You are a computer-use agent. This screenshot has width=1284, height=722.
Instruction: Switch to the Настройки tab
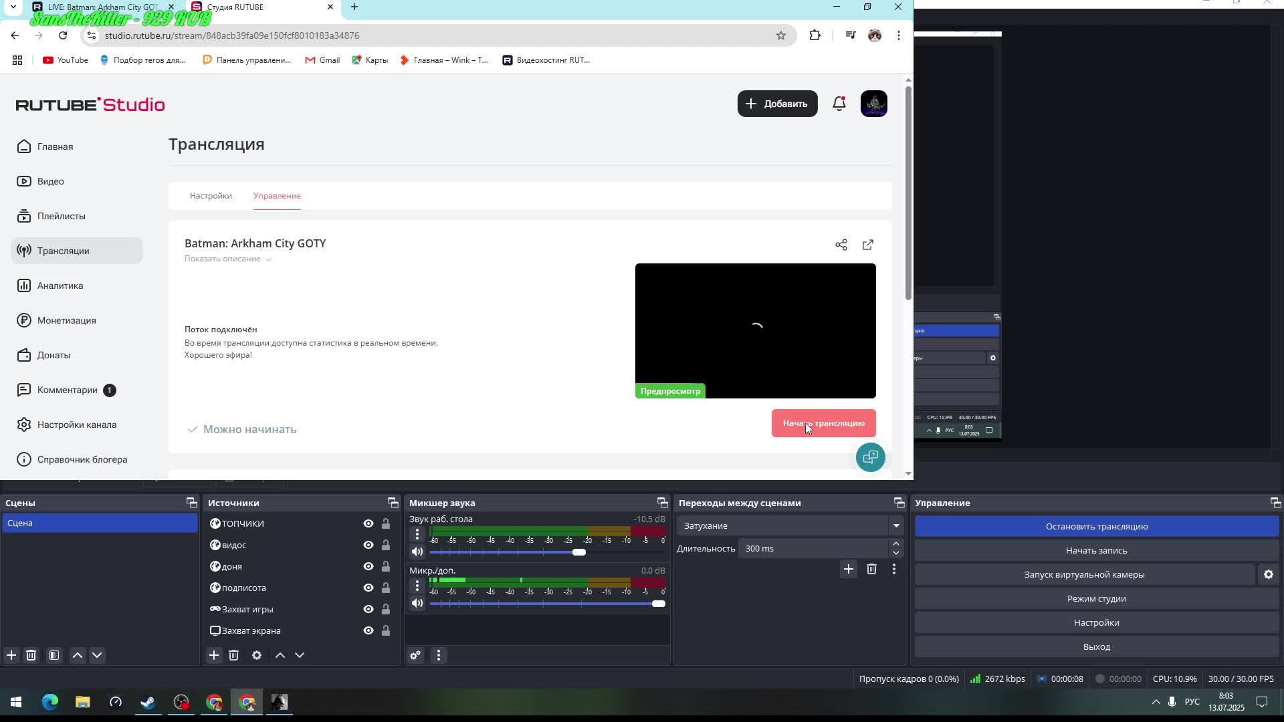(211, 196)
